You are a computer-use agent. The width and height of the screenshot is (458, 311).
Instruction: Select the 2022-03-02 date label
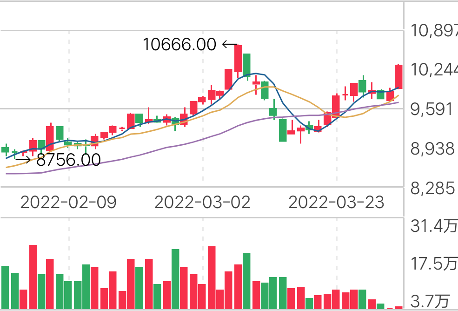pyautogui.click(x=202, y=203)
